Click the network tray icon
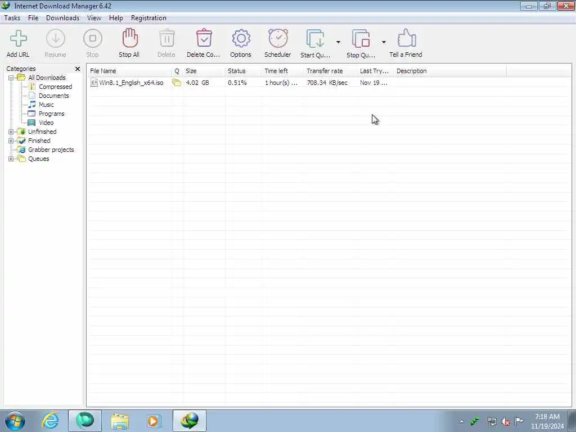Screen dimensions: 576x432 pyautogui.click(x=492, y=421)
